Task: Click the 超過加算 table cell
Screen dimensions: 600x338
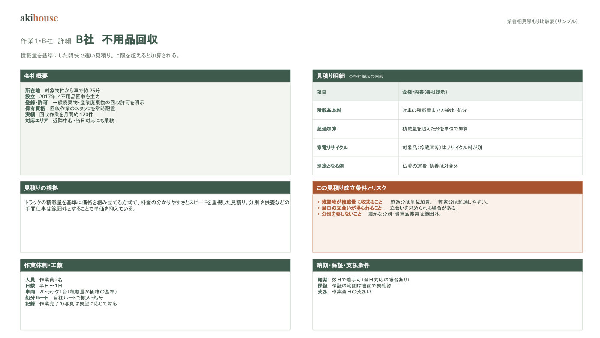Action: click(x=355, y=129)
